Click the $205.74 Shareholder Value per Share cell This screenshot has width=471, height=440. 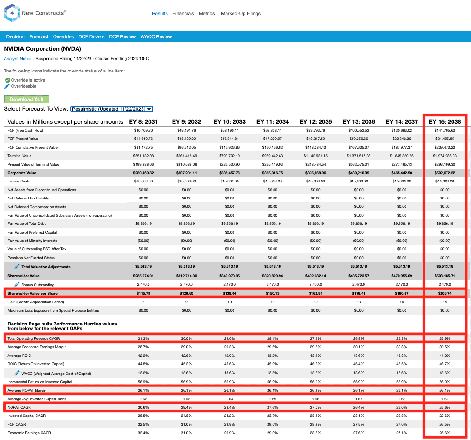point(445,293)
